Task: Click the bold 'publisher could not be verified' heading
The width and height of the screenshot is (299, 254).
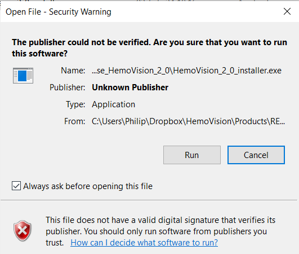Action: (149, 48)
